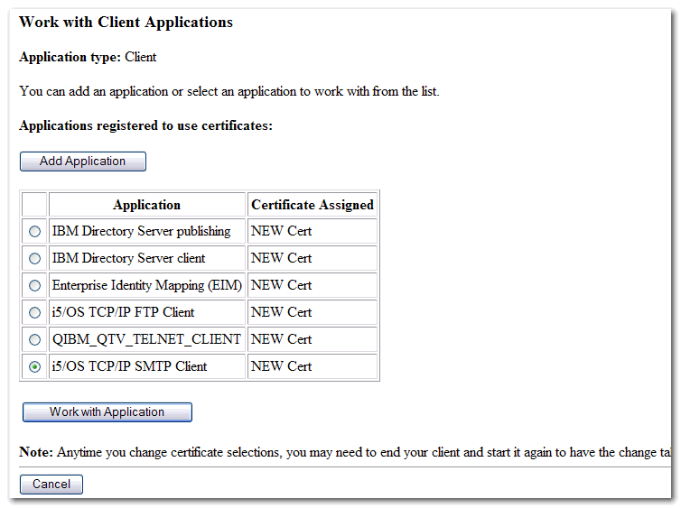The image size is (681, 508).
Task: Click the Add Application button
Action: [82, 162]
